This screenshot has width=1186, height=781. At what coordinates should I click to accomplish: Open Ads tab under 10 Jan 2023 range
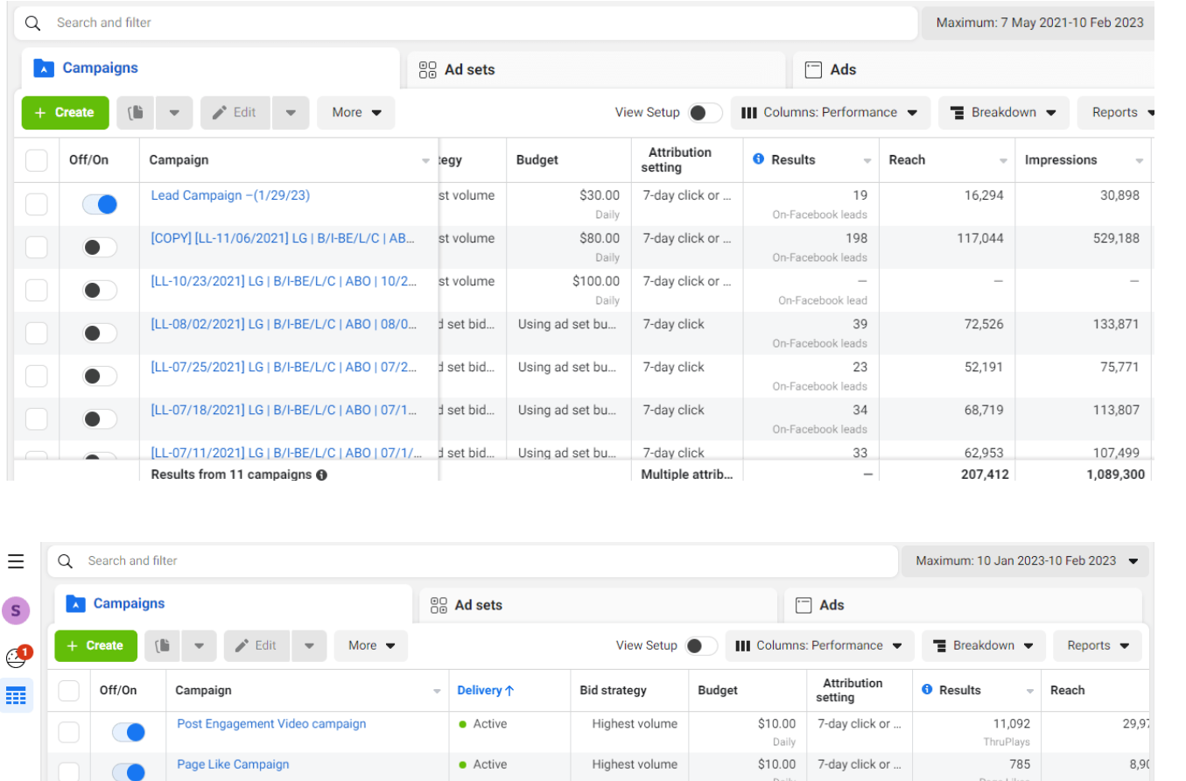[x=832, y=605]
